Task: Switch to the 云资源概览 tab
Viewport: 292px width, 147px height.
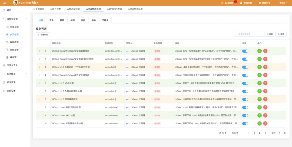Action: (x=39, y=9)
